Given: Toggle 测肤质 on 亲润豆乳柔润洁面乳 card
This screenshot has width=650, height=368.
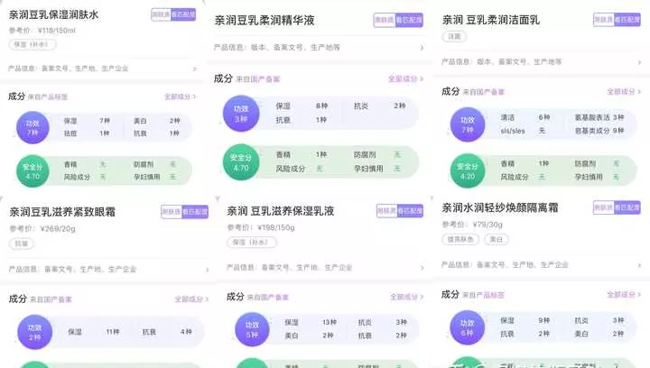Looking at the screenshot, I should [x=604, y=20].
